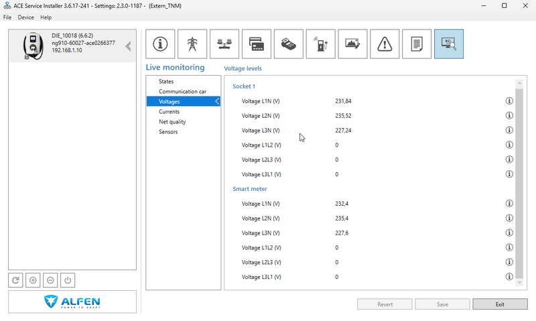Open the File menu
The height and width of the screenshot is (321, 536).
tap(7, 17)
